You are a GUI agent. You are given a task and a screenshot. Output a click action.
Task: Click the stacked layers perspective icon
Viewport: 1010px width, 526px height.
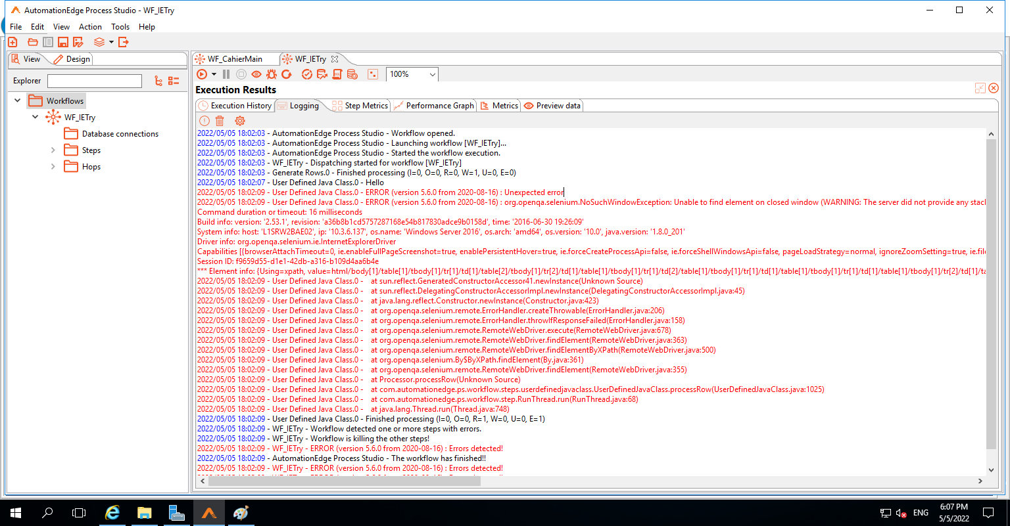pos(99,42)
